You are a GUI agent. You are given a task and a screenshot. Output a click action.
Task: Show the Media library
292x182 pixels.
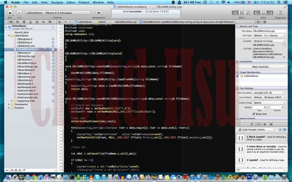(271, 125)
